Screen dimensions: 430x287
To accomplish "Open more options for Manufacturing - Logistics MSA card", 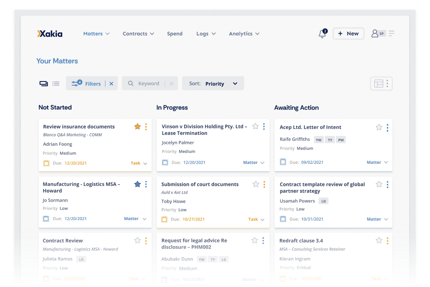I will 146,184.
